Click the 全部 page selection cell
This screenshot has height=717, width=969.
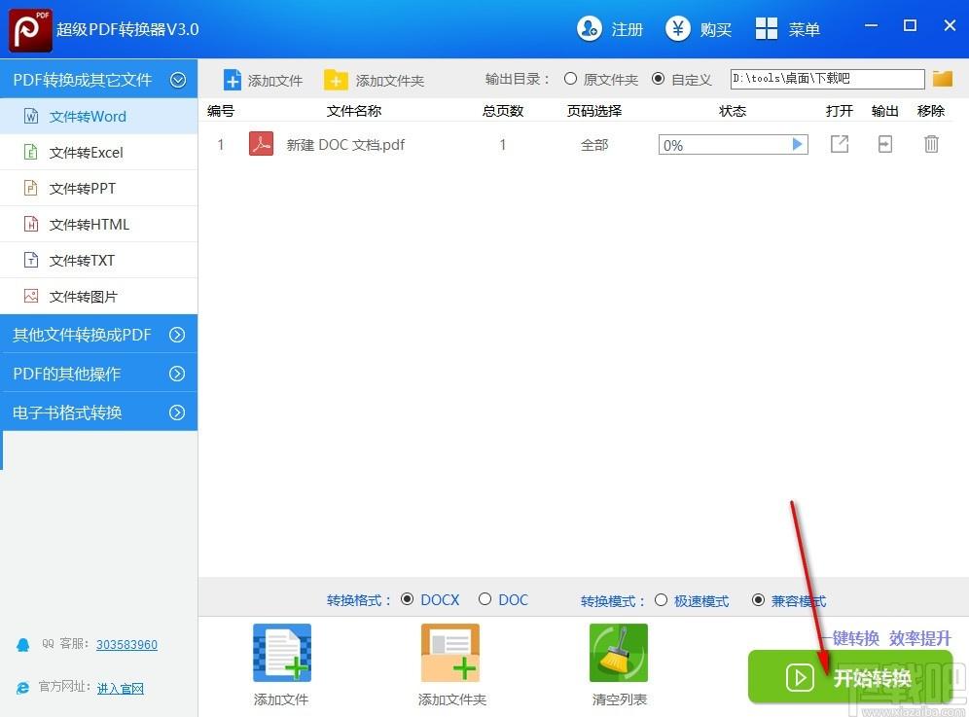coord(594,145)
